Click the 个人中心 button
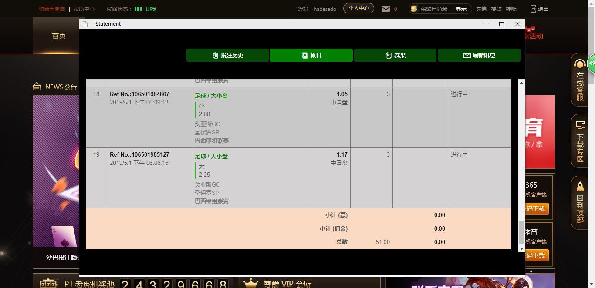Screen dimensions: 595x288 tap(358, 8)
